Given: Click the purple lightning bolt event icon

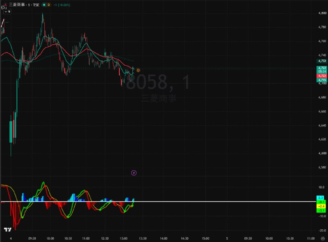Looking at the screenshot, I should [134, 173].
